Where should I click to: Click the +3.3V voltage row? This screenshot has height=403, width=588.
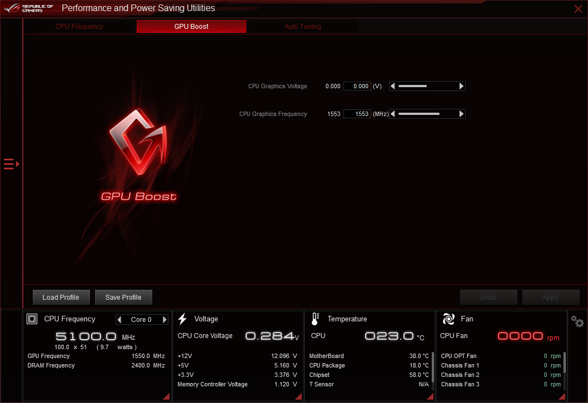(x=237, y=375)
